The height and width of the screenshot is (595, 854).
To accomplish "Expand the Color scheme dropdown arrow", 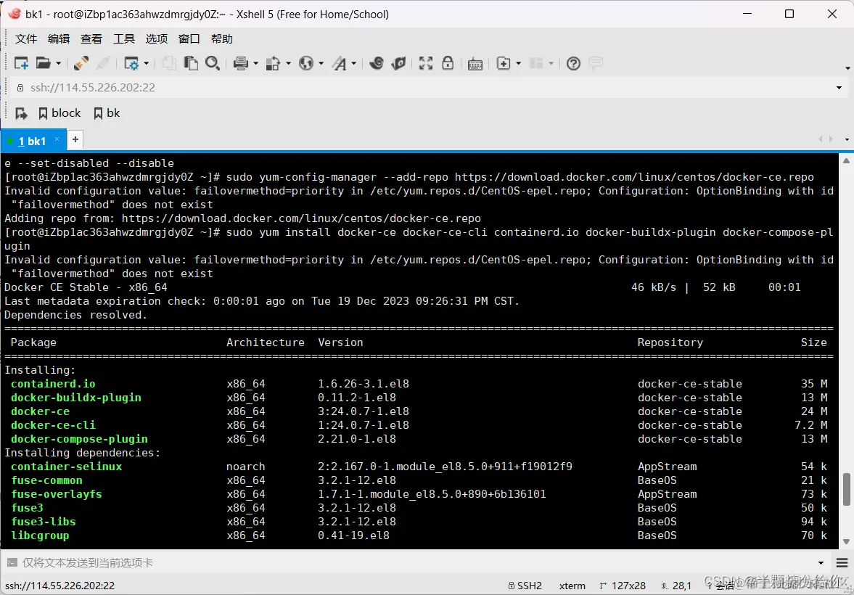I will 288,64.
